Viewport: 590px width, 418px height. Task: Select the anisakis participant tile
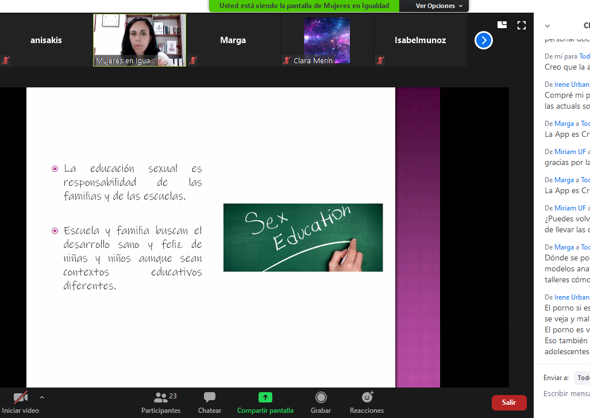point(46,40)
